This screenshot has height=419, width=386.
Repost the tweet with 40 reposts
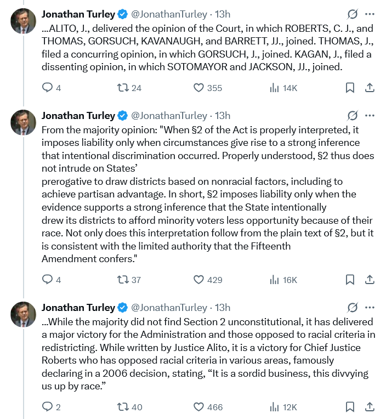[x=123, y=407]
